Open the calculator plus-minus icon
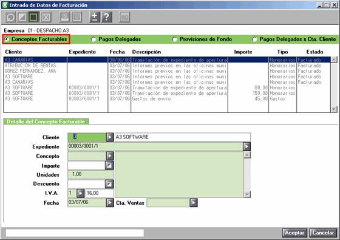 click(x=95, y=17)
